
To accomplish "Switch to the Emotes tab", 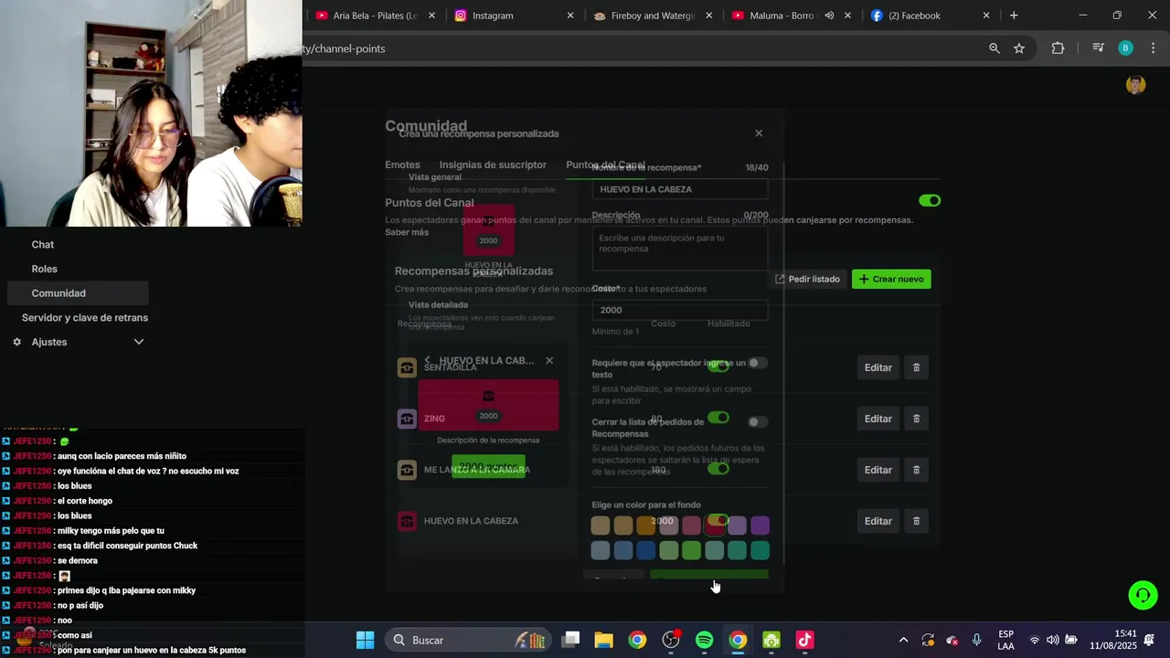I will click(402, 164).
